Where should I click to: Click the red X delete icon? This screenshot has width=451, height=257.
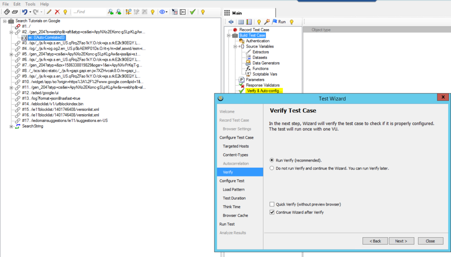[x=57, y=12]
